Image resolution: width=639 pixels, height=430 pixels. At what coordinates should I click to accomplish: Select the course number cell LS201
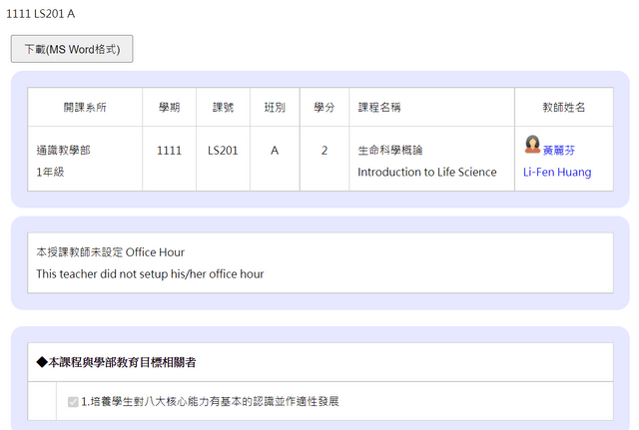[223, 151]
